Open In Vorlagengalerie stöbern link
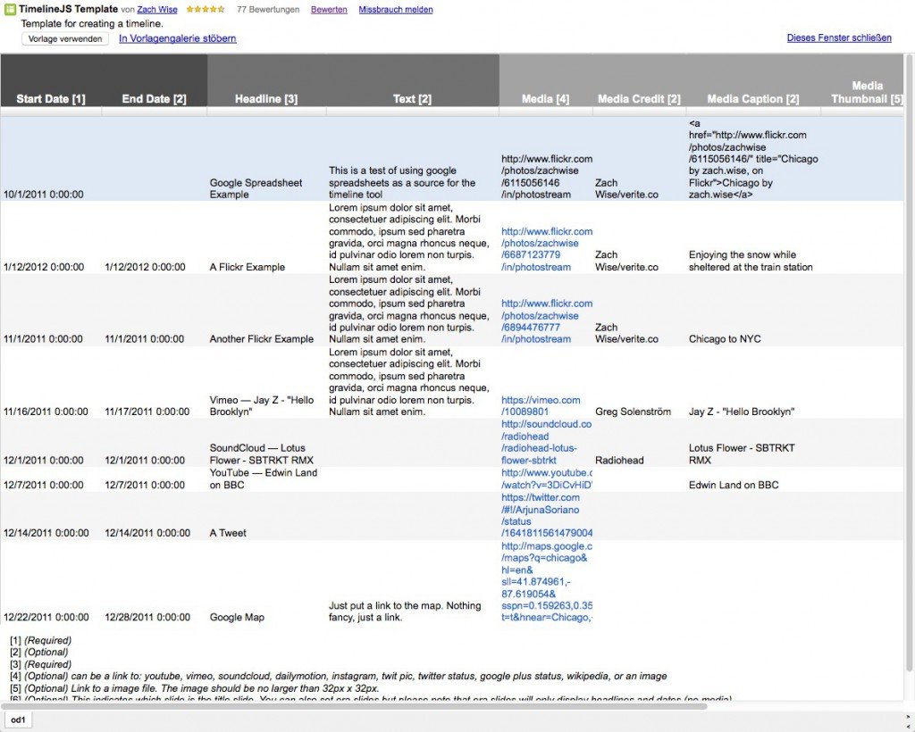The height and width of the screenshot is (732, 915). pyautogui.click(x=177, y=38)
